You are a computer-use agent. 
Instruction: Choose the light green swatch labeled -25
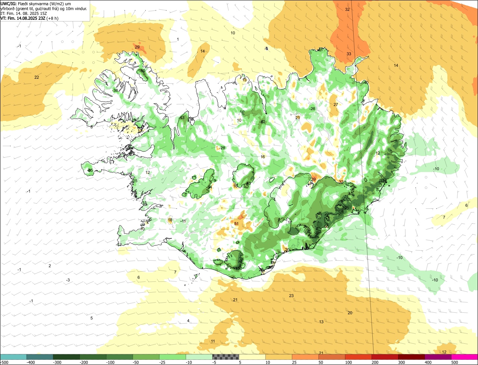point(173,357)
